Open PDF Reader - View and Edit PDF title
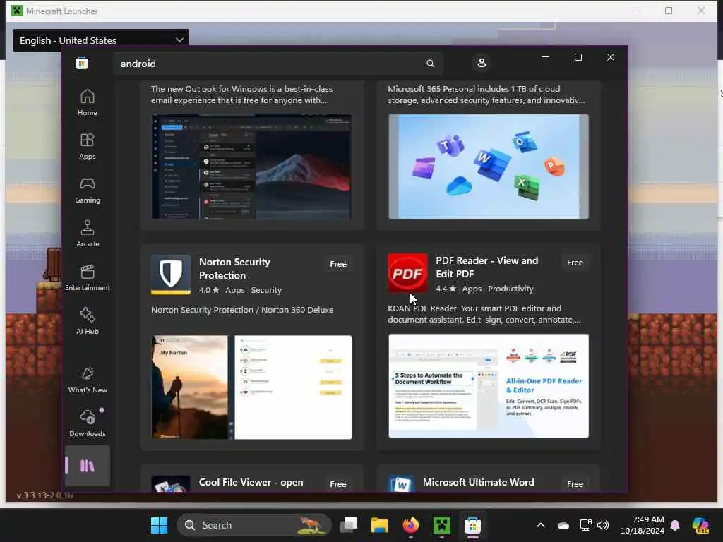 pos(487,267)
